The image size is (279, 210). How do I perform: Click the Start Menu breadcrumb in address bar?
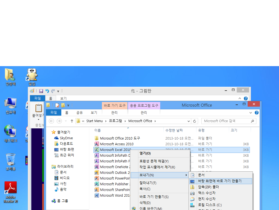(95, 121)
